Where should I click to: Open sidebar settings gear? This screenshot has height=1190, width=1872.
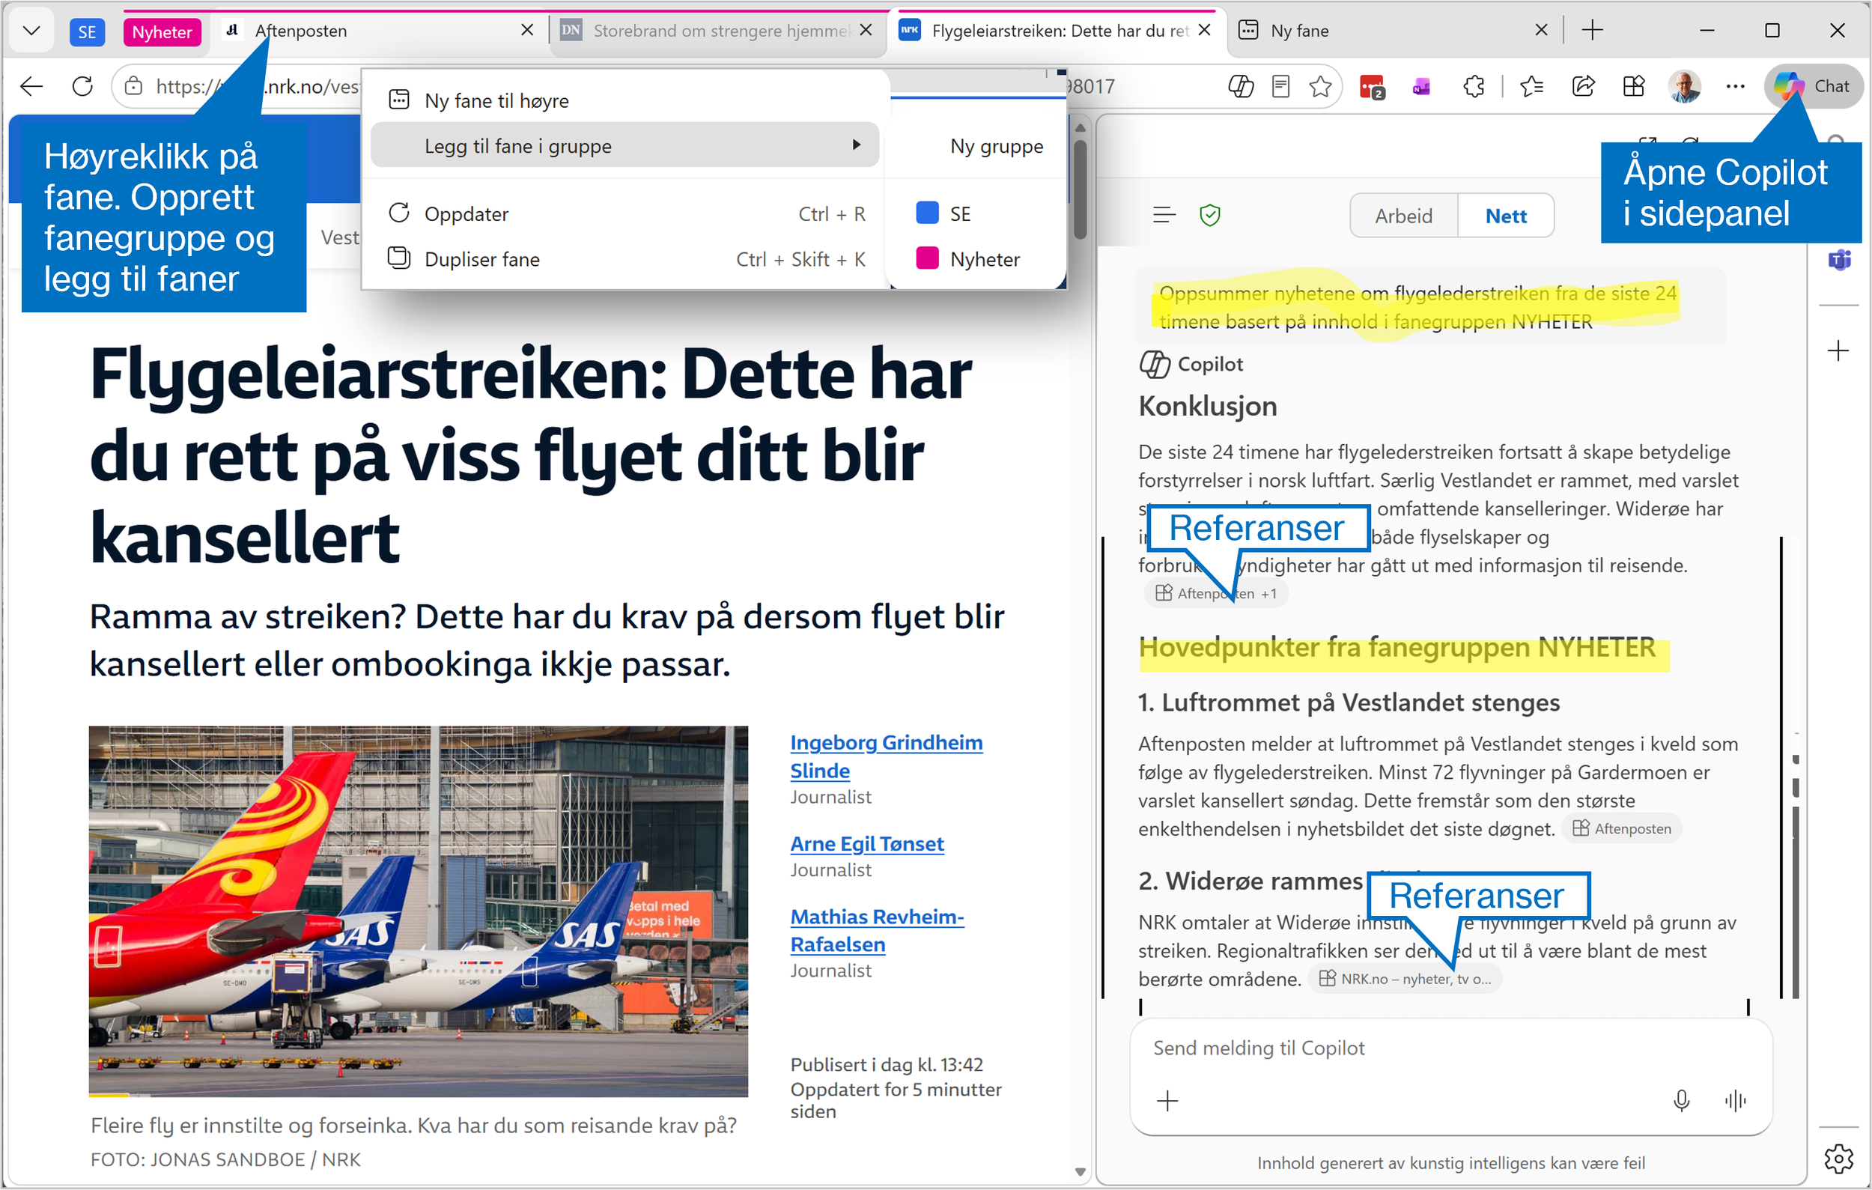[1838, 1159]
